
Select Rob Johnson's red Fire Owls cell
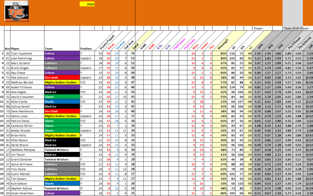62,78
